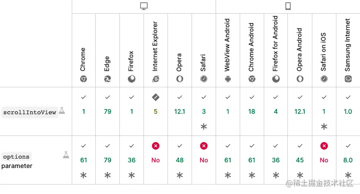Click the red No icon under Internet Explorer
Screen dimensions: 360x194
(156, 146)
